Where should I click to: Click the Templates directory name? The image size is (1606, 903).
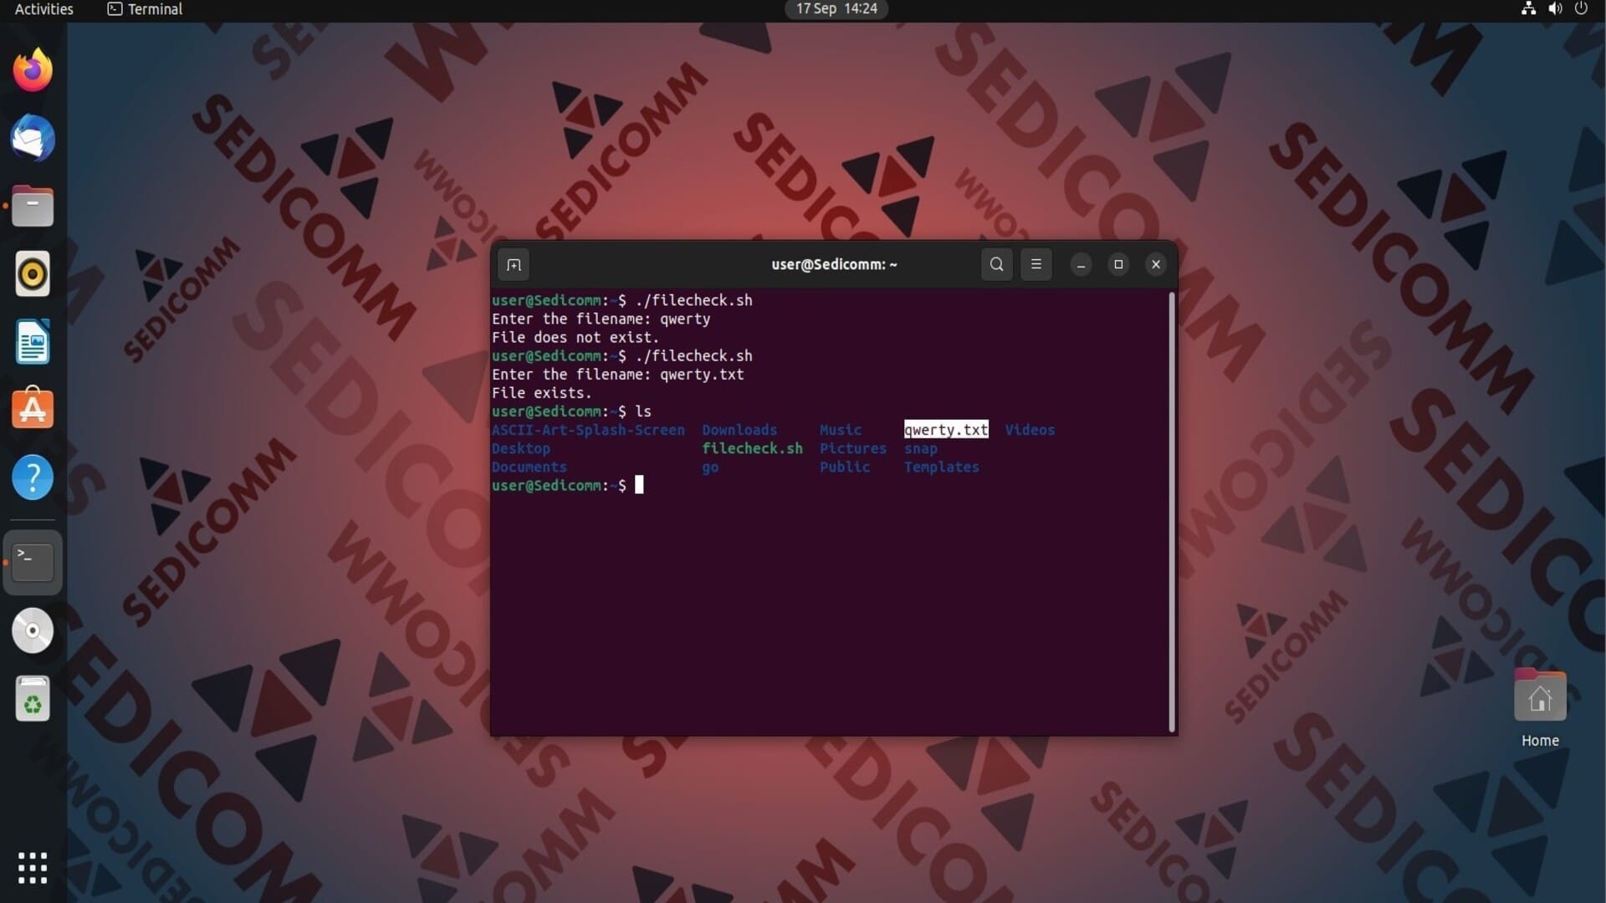pyautogui.click(x=942, y=467)
